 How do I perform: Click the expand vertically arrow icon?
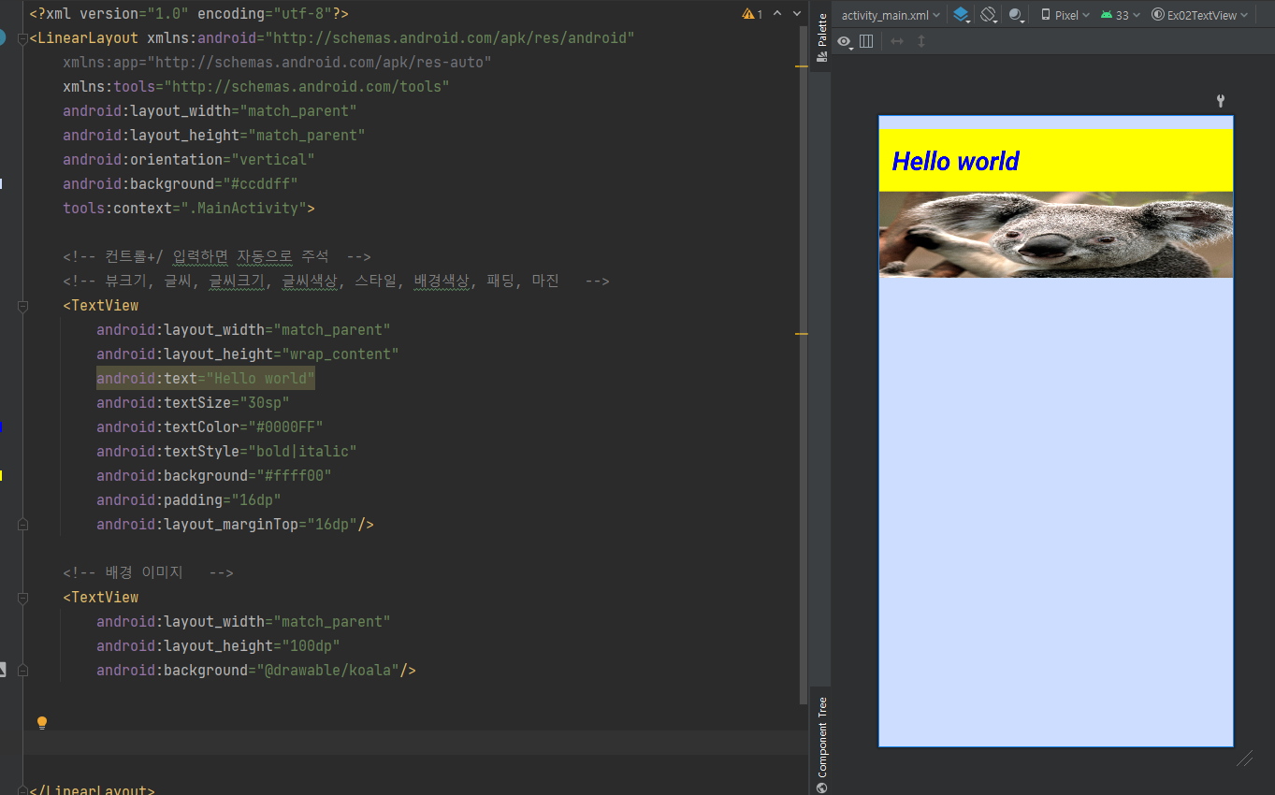coord(921,41)
